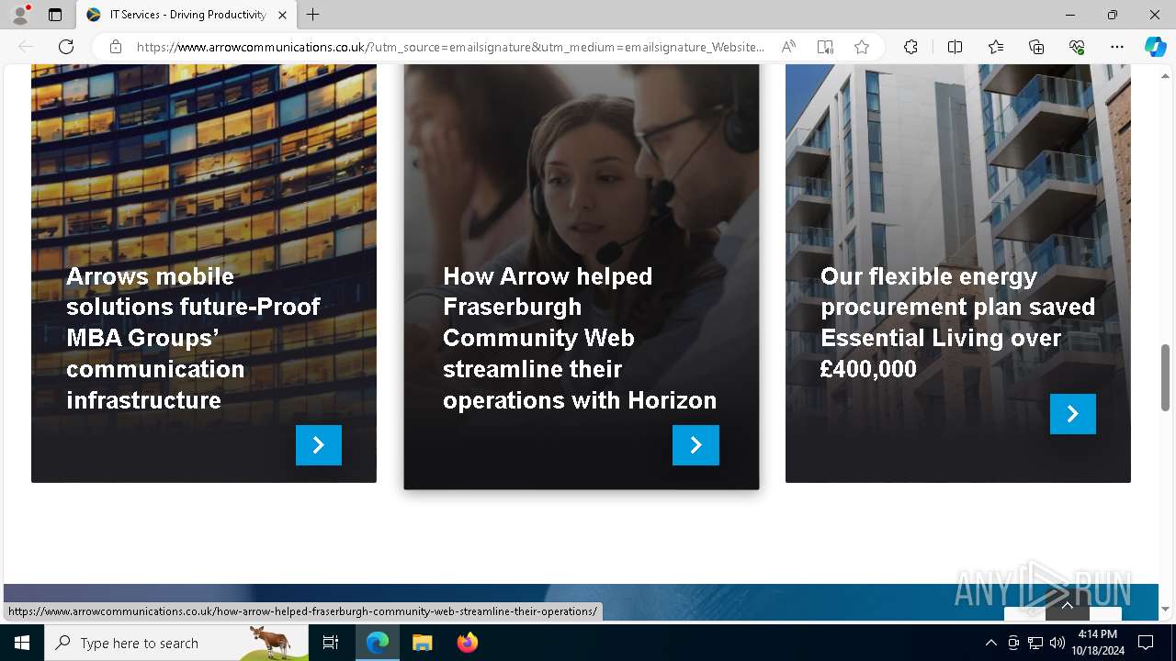Screen dimensions: 1176x661
Task: Open a new tab
Action: click(313, 15)
